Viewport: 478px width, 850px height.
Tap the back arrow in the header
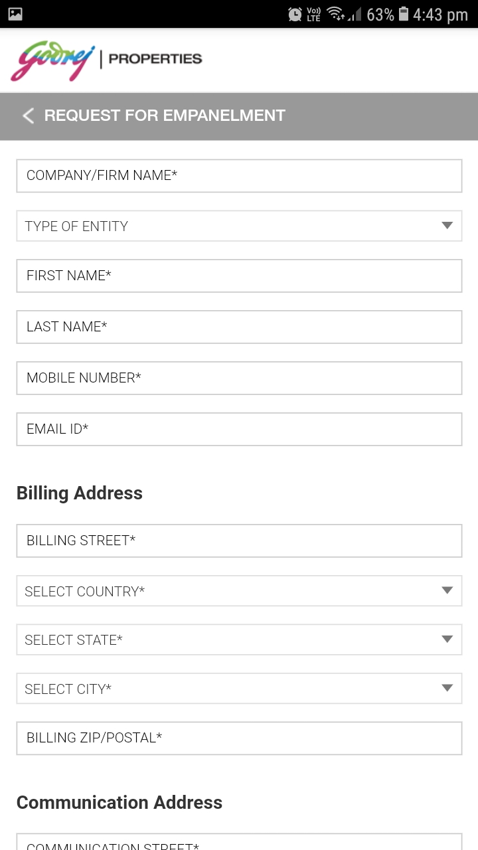[28, 116]
